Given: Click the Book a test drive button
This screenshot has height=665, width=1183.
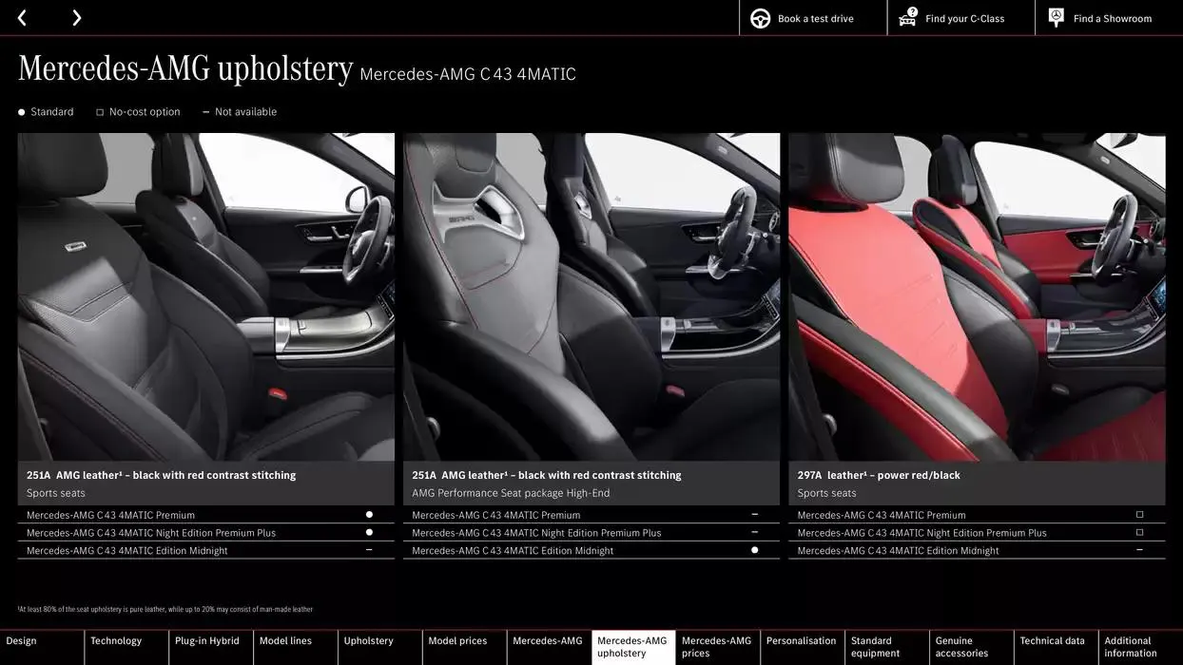Looking at the screenshot, I should click(x=812, y=17).
